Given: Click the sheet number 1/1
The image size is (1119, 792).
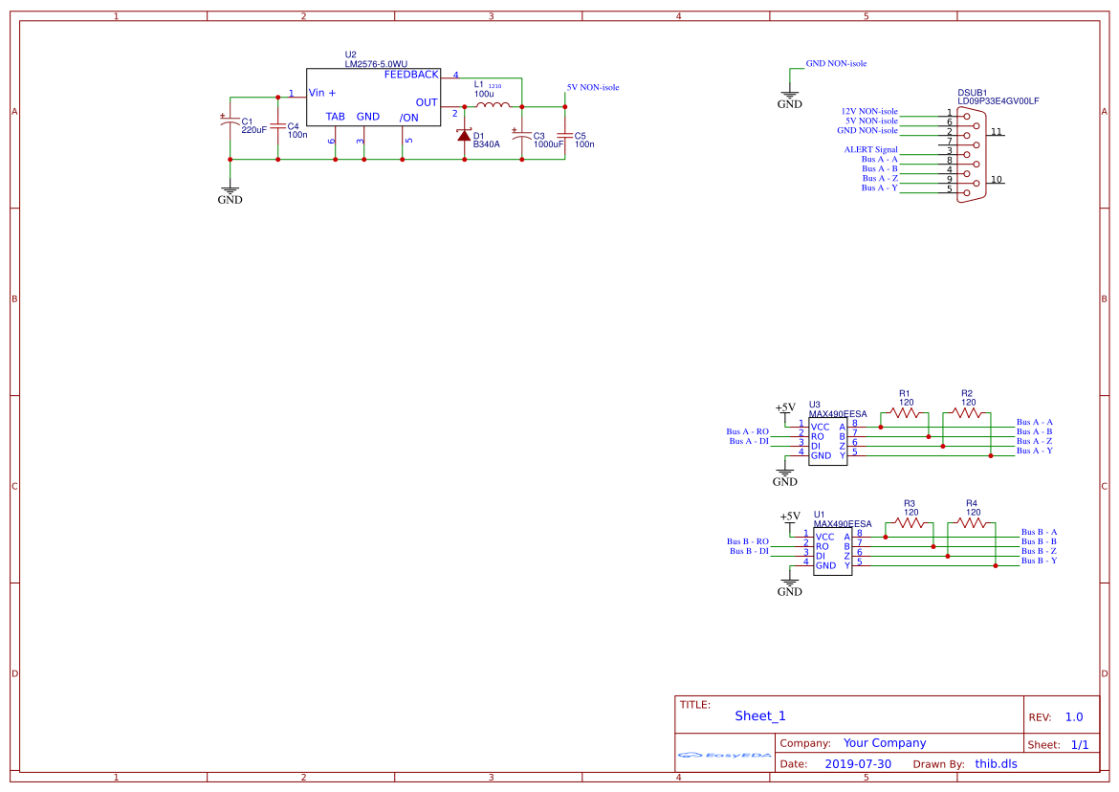Looking at the screenshot, I should coord(1080,744).
